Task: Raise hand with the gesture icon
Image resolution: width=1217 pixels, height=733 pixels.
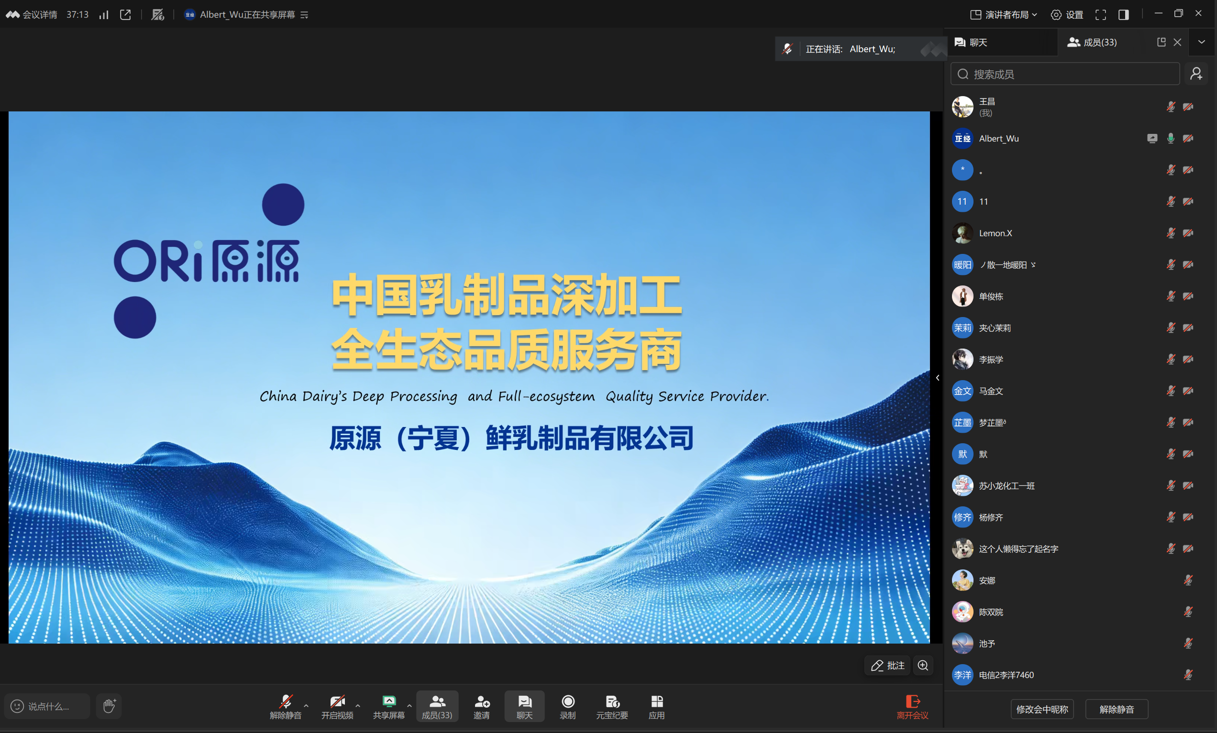Action: 108,706
